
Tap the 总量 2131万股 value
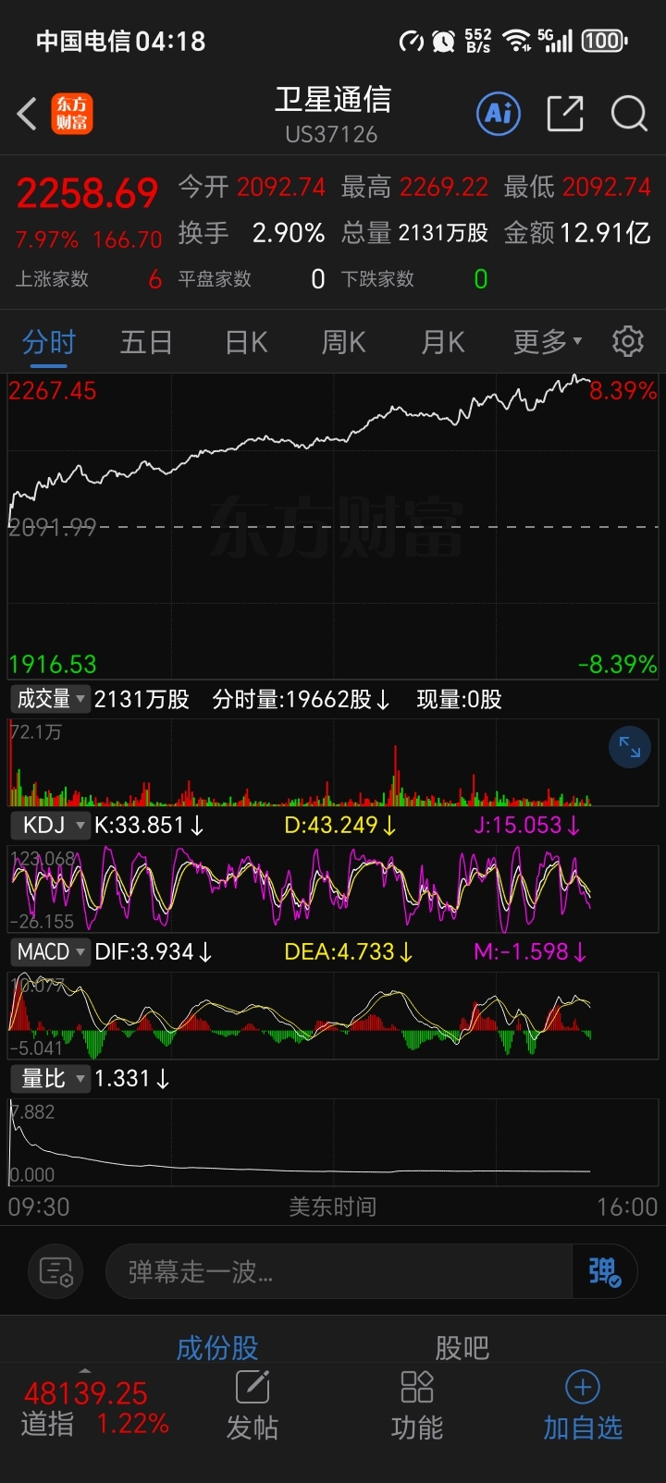(444, 233)
